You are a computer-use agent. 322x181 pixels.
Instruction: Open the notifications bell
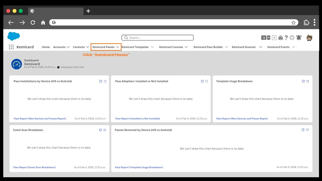pos(299,38)
